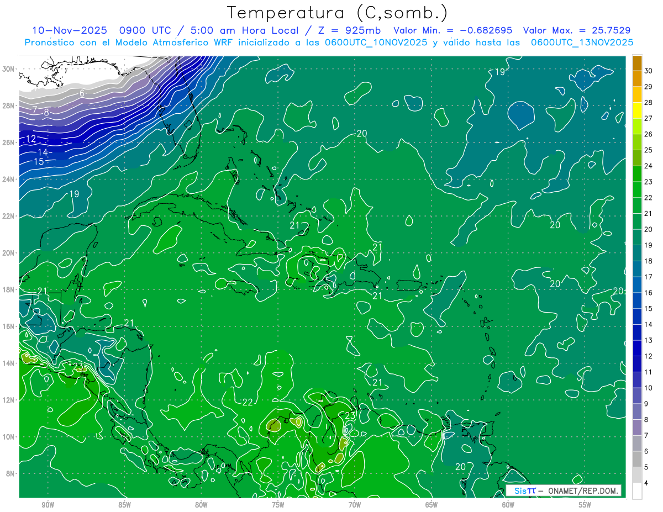Click the '8N' latitude axis label
Image resolution: width=663 pixels, height=512 pixels.
(10, 473)
